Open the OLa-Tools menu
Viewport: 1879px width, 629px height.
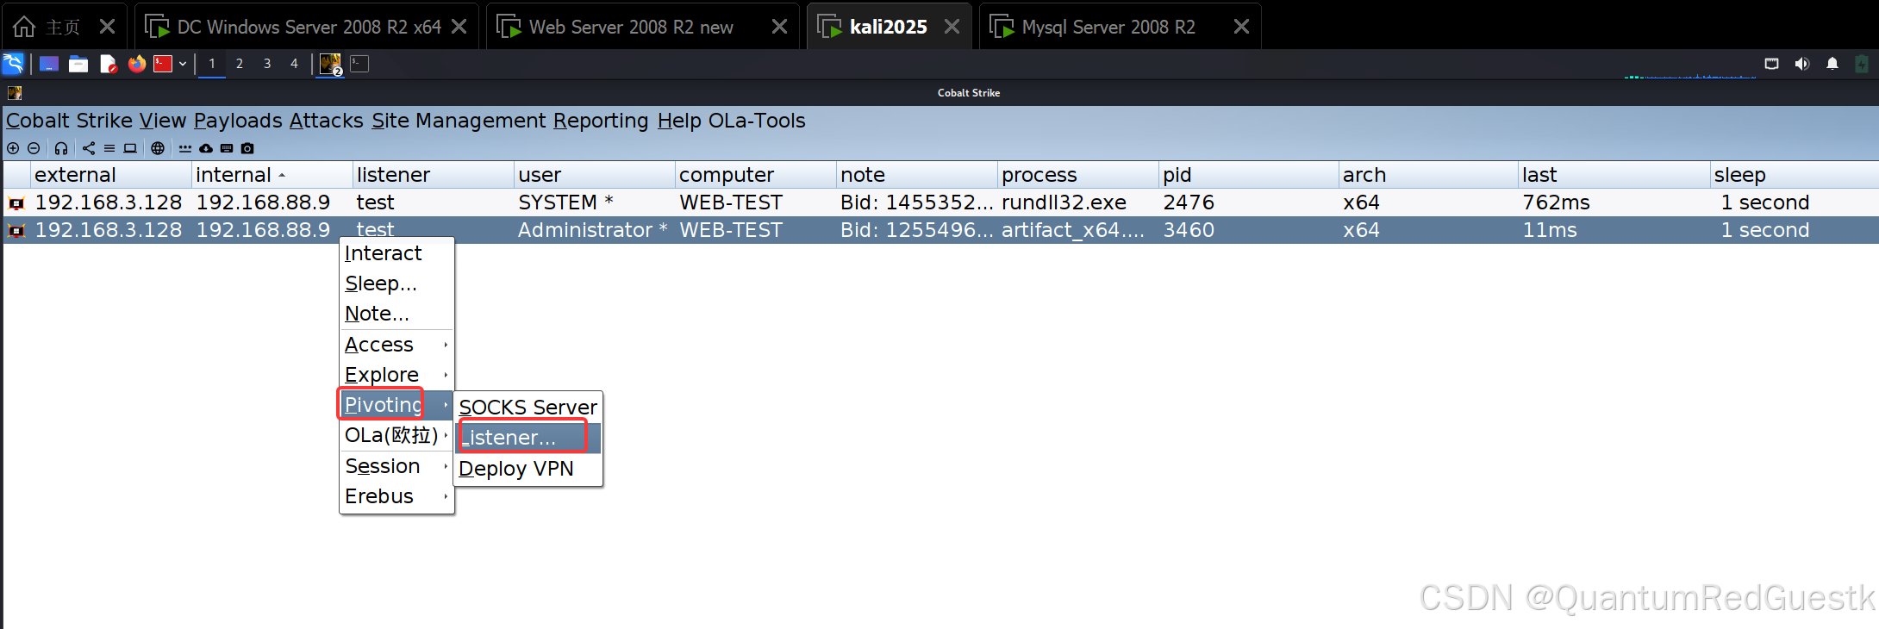coord(757,121)
